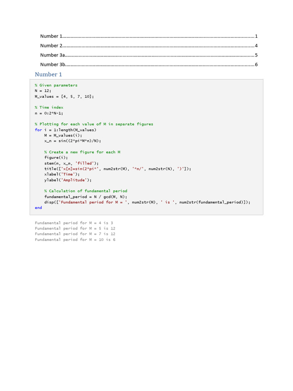The width and height of the screenshot is (293, 391).
Task: Open the 'Number 2' table of contents entry
Action: [149, 46]
